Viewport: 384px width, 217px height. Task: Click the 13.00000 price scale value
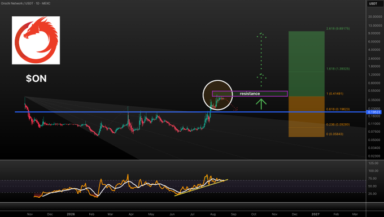click(x=375, y=25)
